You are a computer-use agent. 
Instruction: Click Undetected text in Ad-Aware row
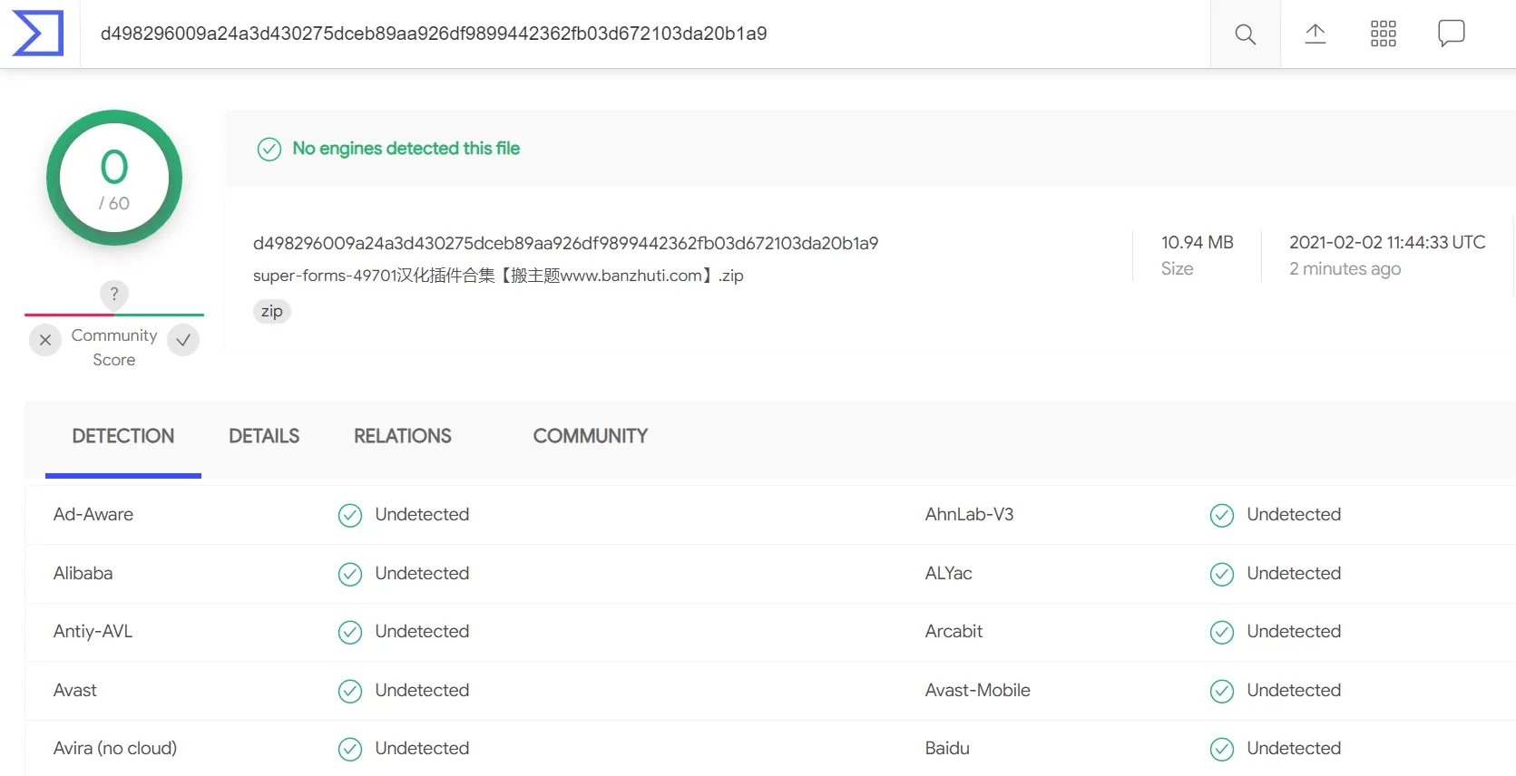pyautogui.click(x=423, y=515)
